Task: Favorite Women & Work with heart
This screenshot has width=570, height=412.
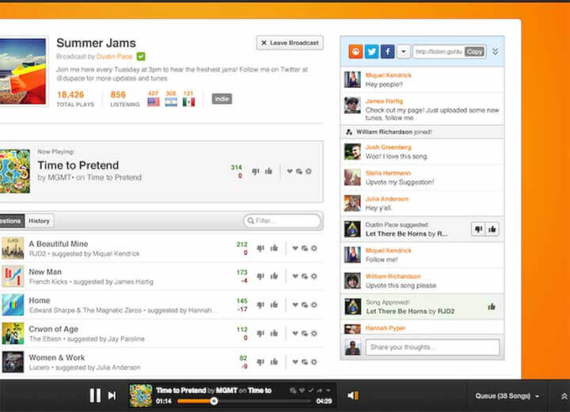Action: point(295,362)
